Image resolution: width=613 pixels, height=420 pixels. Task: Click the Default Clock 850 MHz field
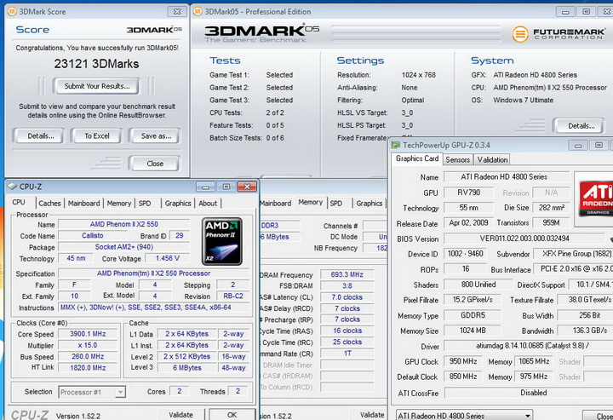(463, 377)
